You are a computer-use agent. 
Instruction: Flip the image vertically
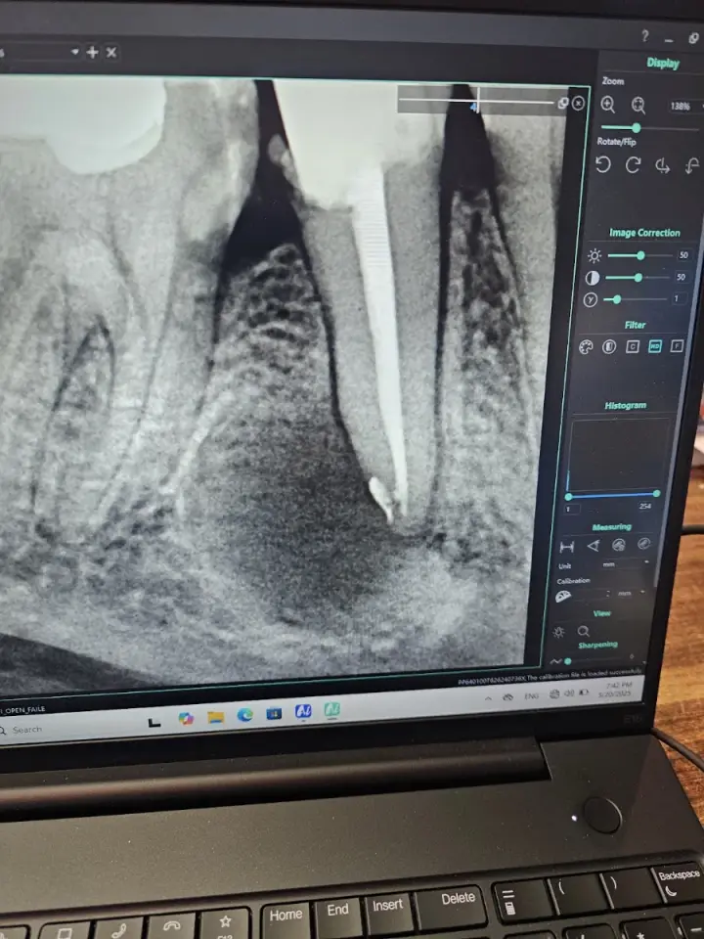pyautogui.click(x=692, y=166)
